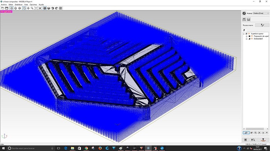The height and width of the screenshot is (151, 270).
Task: Open the Archivo menu
Action: pyautogui.click(x=4, y=5)
